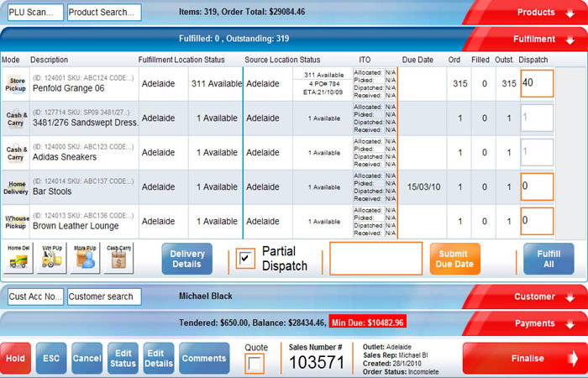Click Cash & Carry mode icon for Adidas Sneakers
This screenshot has width=588, height=378.
(16, 152)
